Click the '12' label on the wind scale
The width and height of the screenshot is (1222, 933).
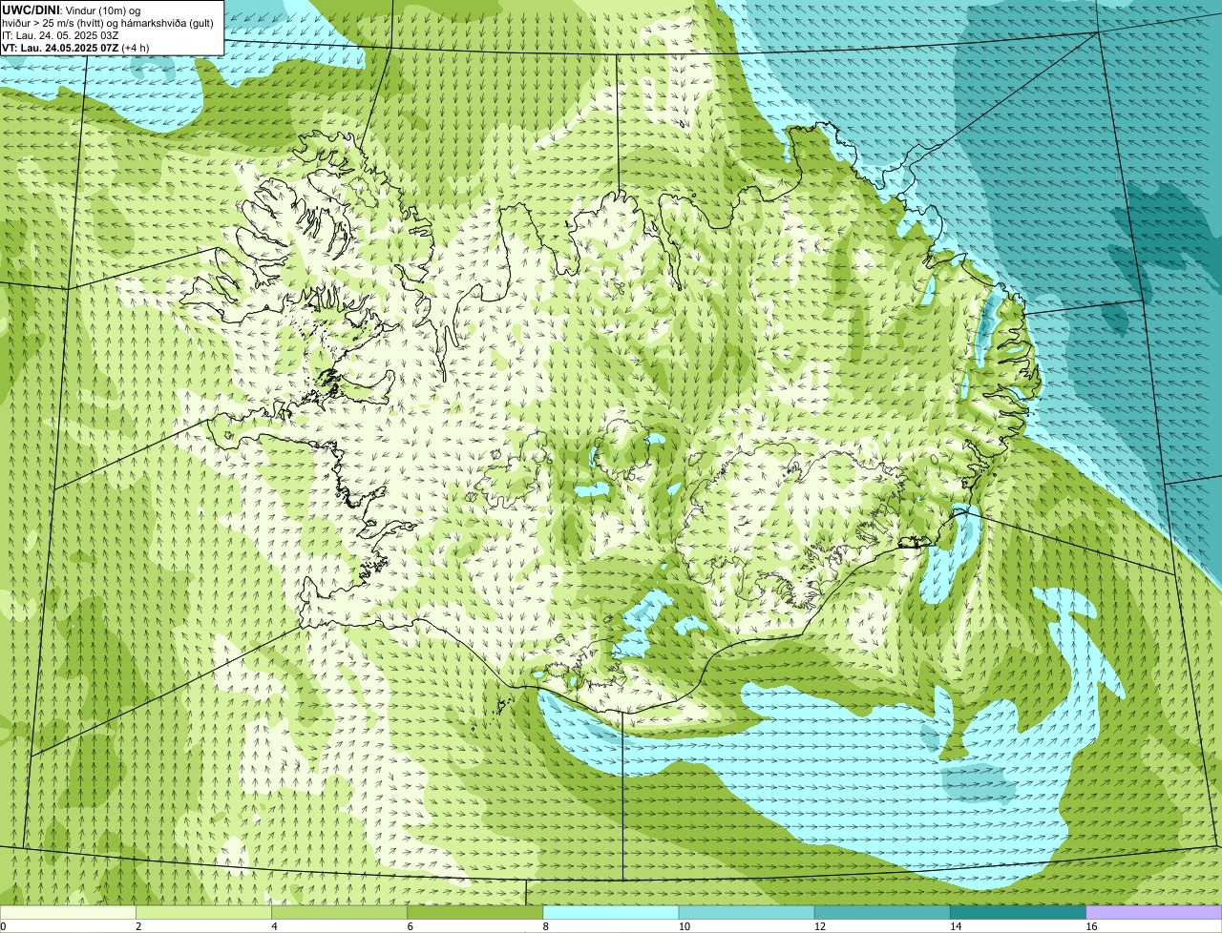[x=819, y=926]
